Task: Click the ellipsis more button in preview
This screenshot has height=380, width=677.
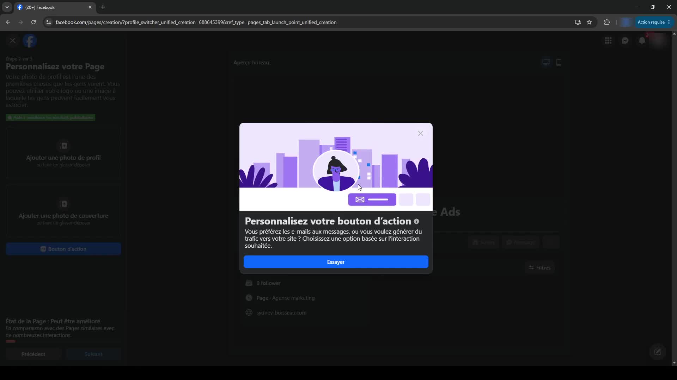Action: tap(551, 242)
